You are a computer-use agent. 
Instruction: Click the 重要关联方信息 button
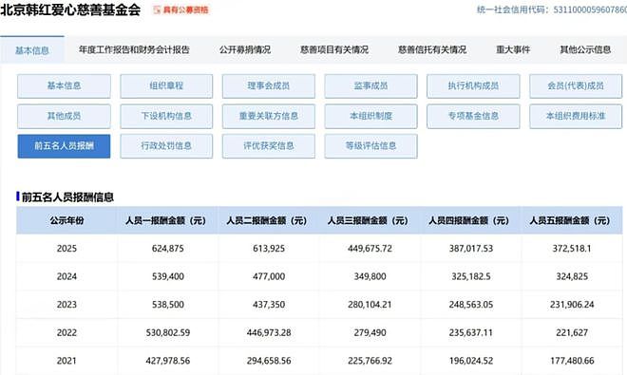coord(269,117)
